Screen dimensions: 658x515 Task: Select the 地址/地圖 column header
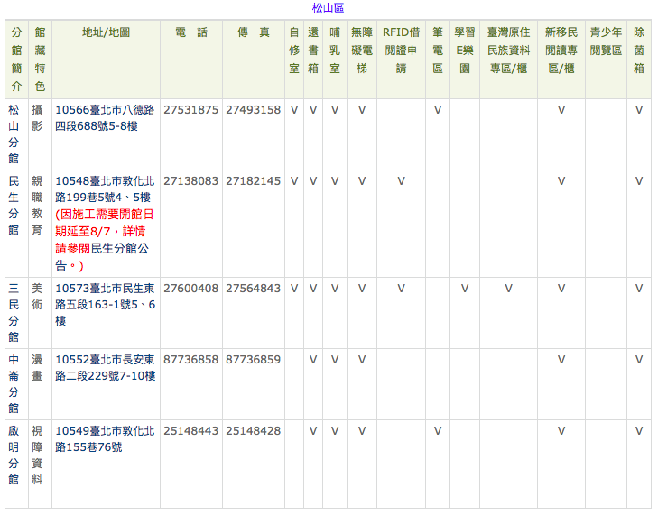106,32
